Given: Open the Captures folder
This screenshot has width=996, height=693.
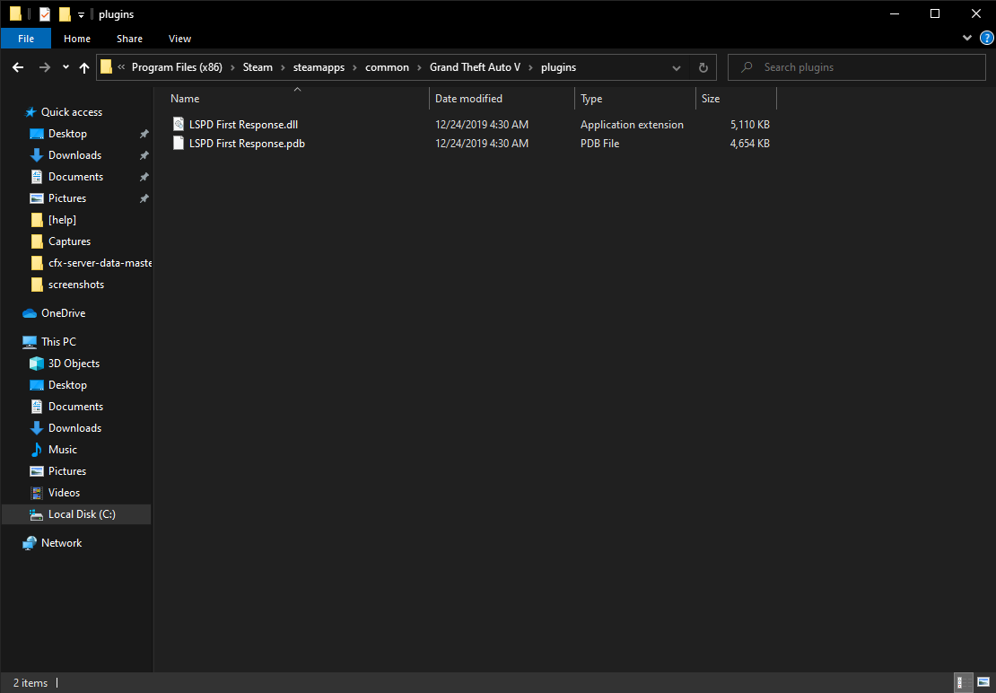Looking at the screenshot, I should coord(69,241).
